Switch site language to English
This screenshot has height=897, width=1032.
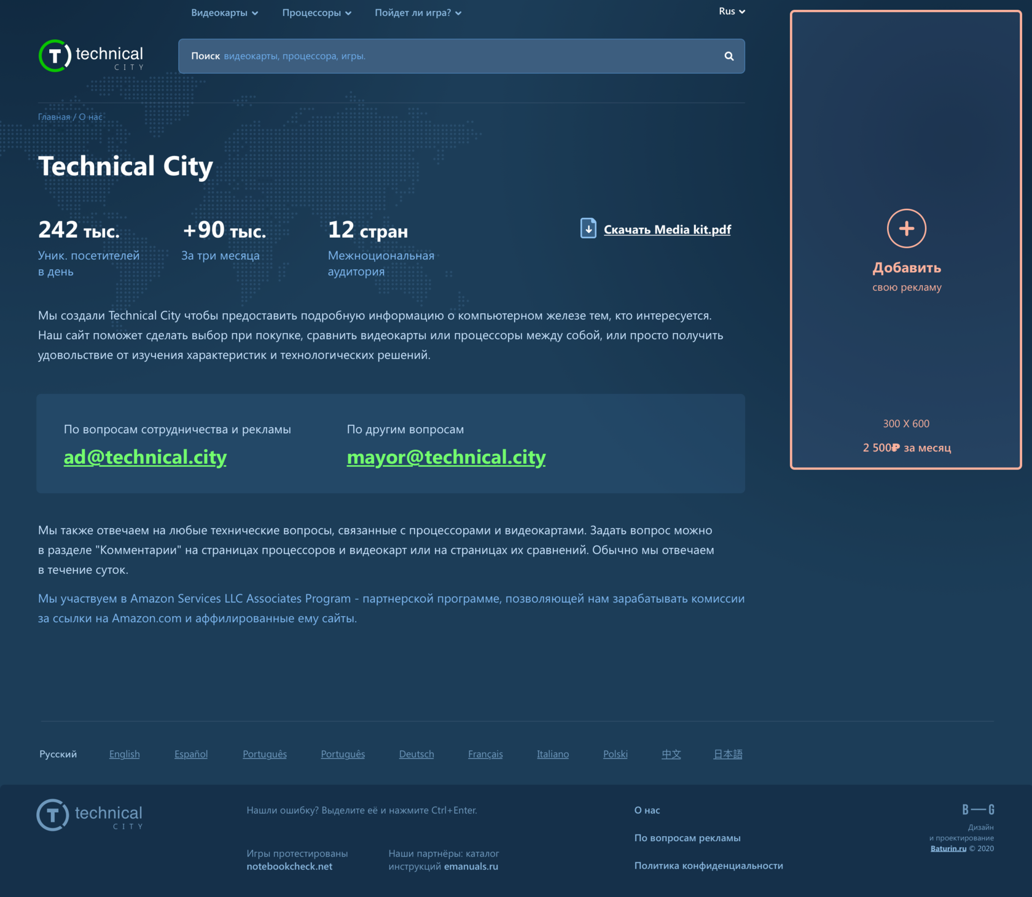coord(125,754)
